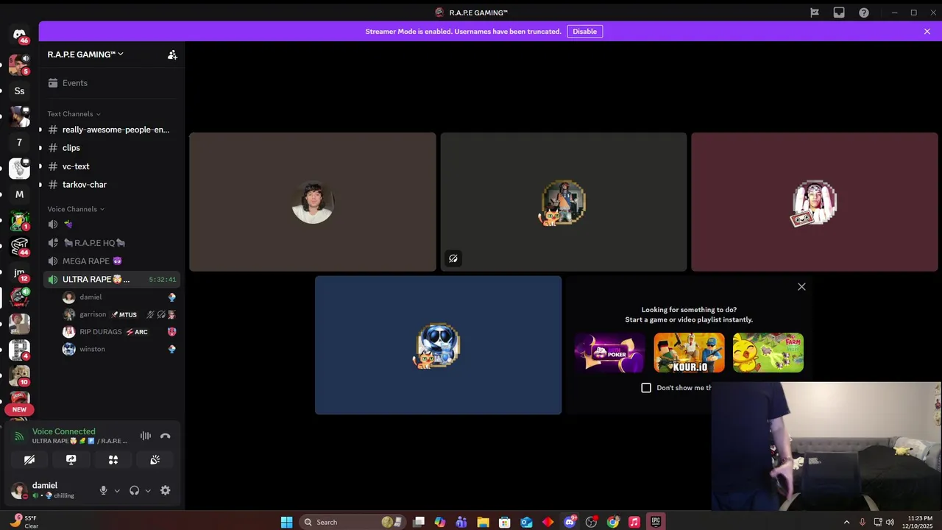The width and height of the screenshot is (942, 530).
Task: Open the Discord inbox icon in title bar
Action: click(x=839, y=13)
